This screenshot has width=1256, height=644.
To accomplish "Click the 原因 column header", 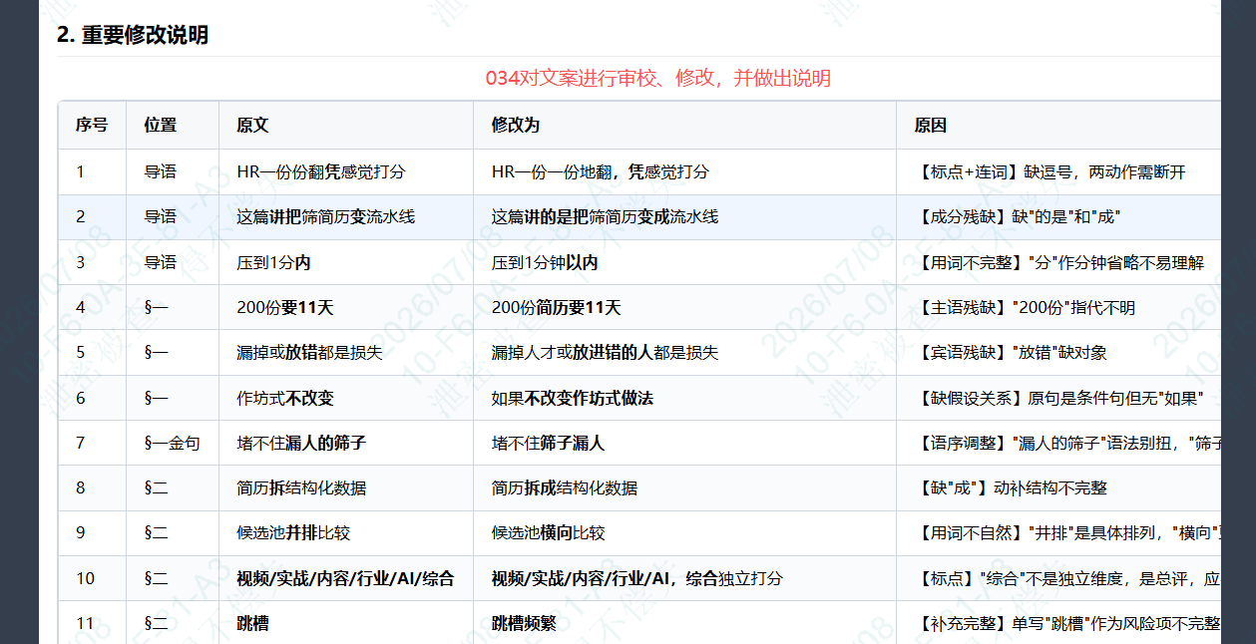I will (931, 126).
